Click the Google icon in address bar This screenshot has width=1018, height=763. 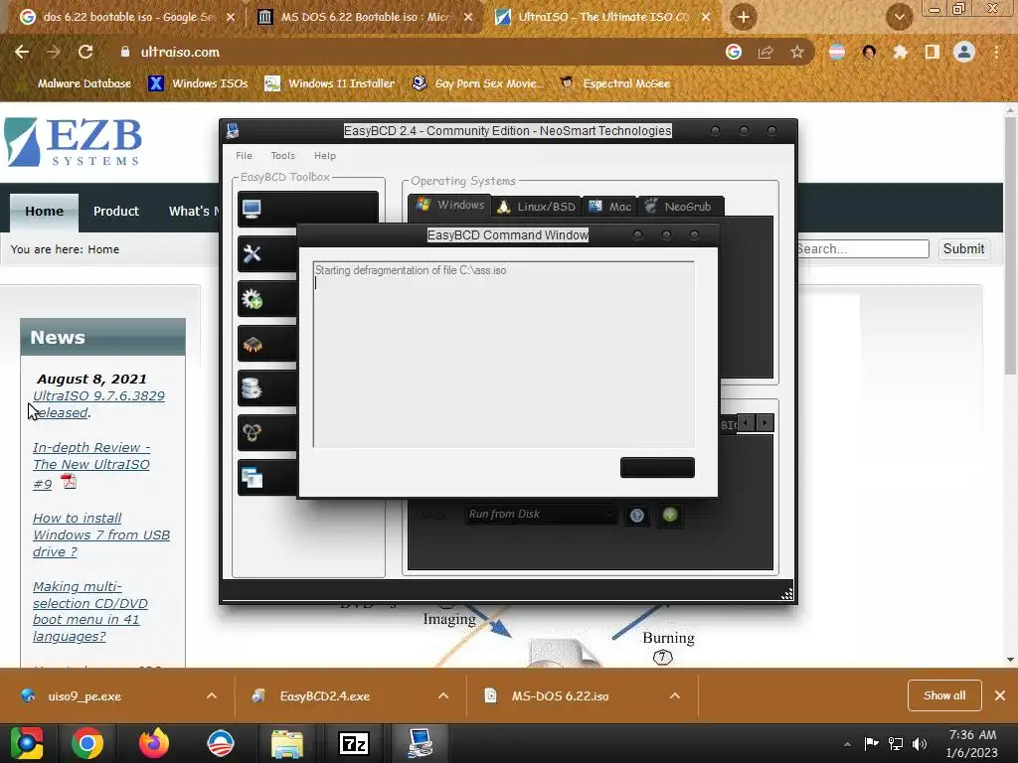[734, 52]
